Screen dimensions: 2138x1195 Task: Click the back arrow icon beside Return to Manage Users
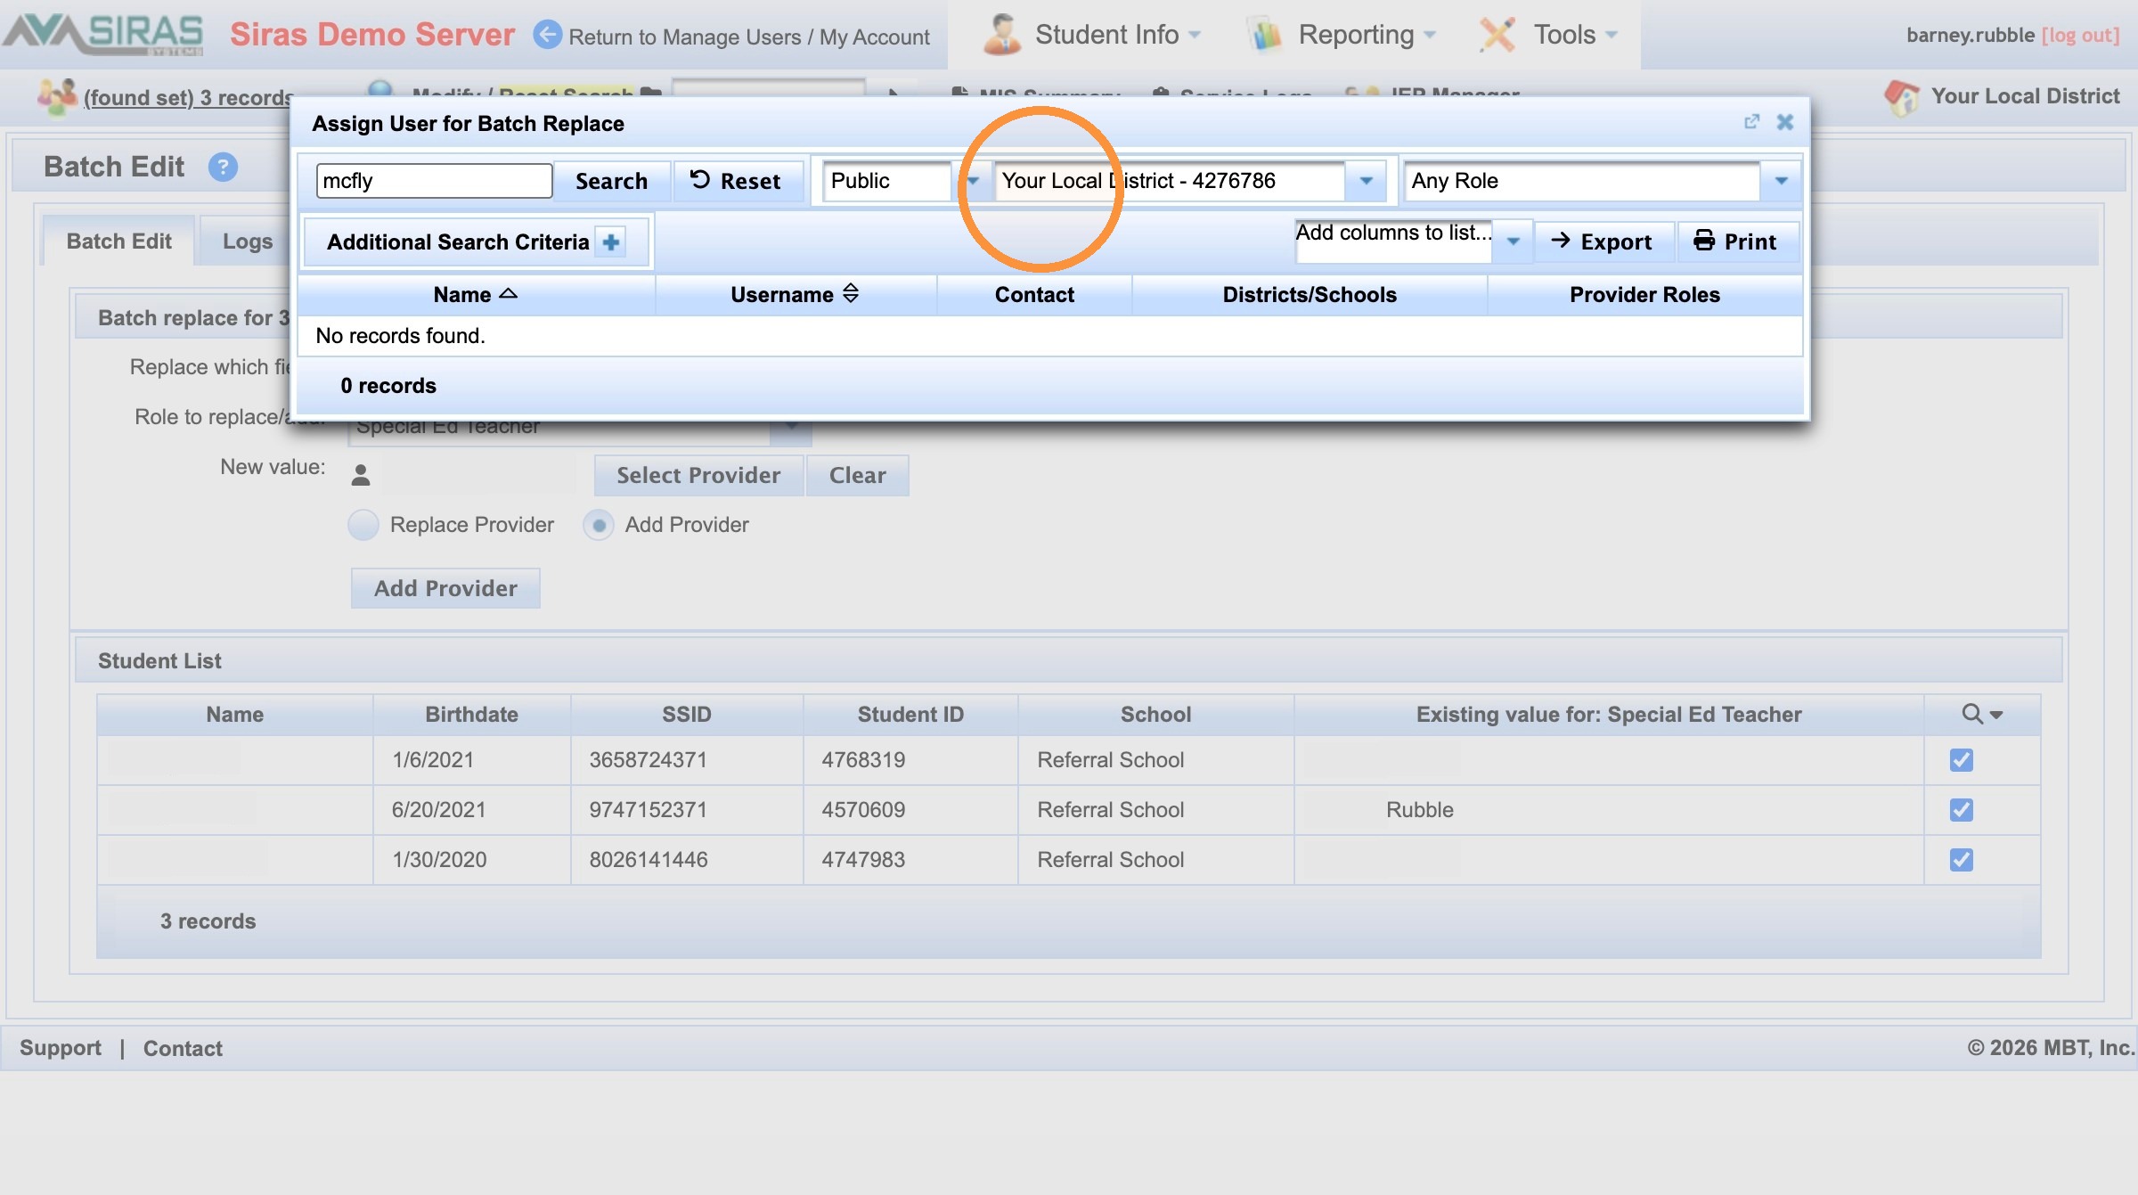click(x=548, y=35)
